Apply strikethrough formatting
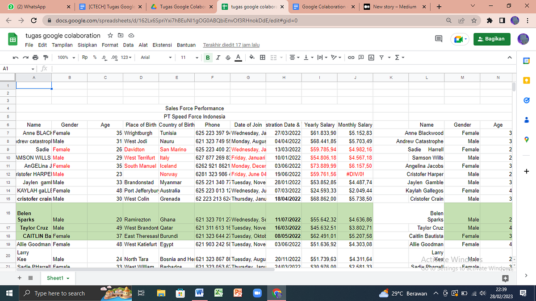This screenshot has height=301, width=536. (x=227, y=57)
